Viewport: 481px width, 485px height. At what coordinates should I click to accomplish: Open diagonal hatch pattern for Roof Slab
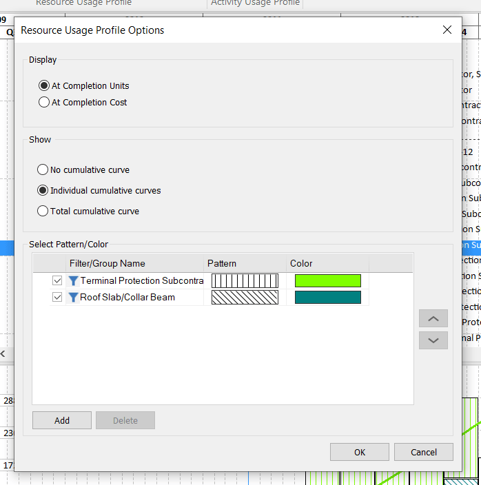point(245,297)
